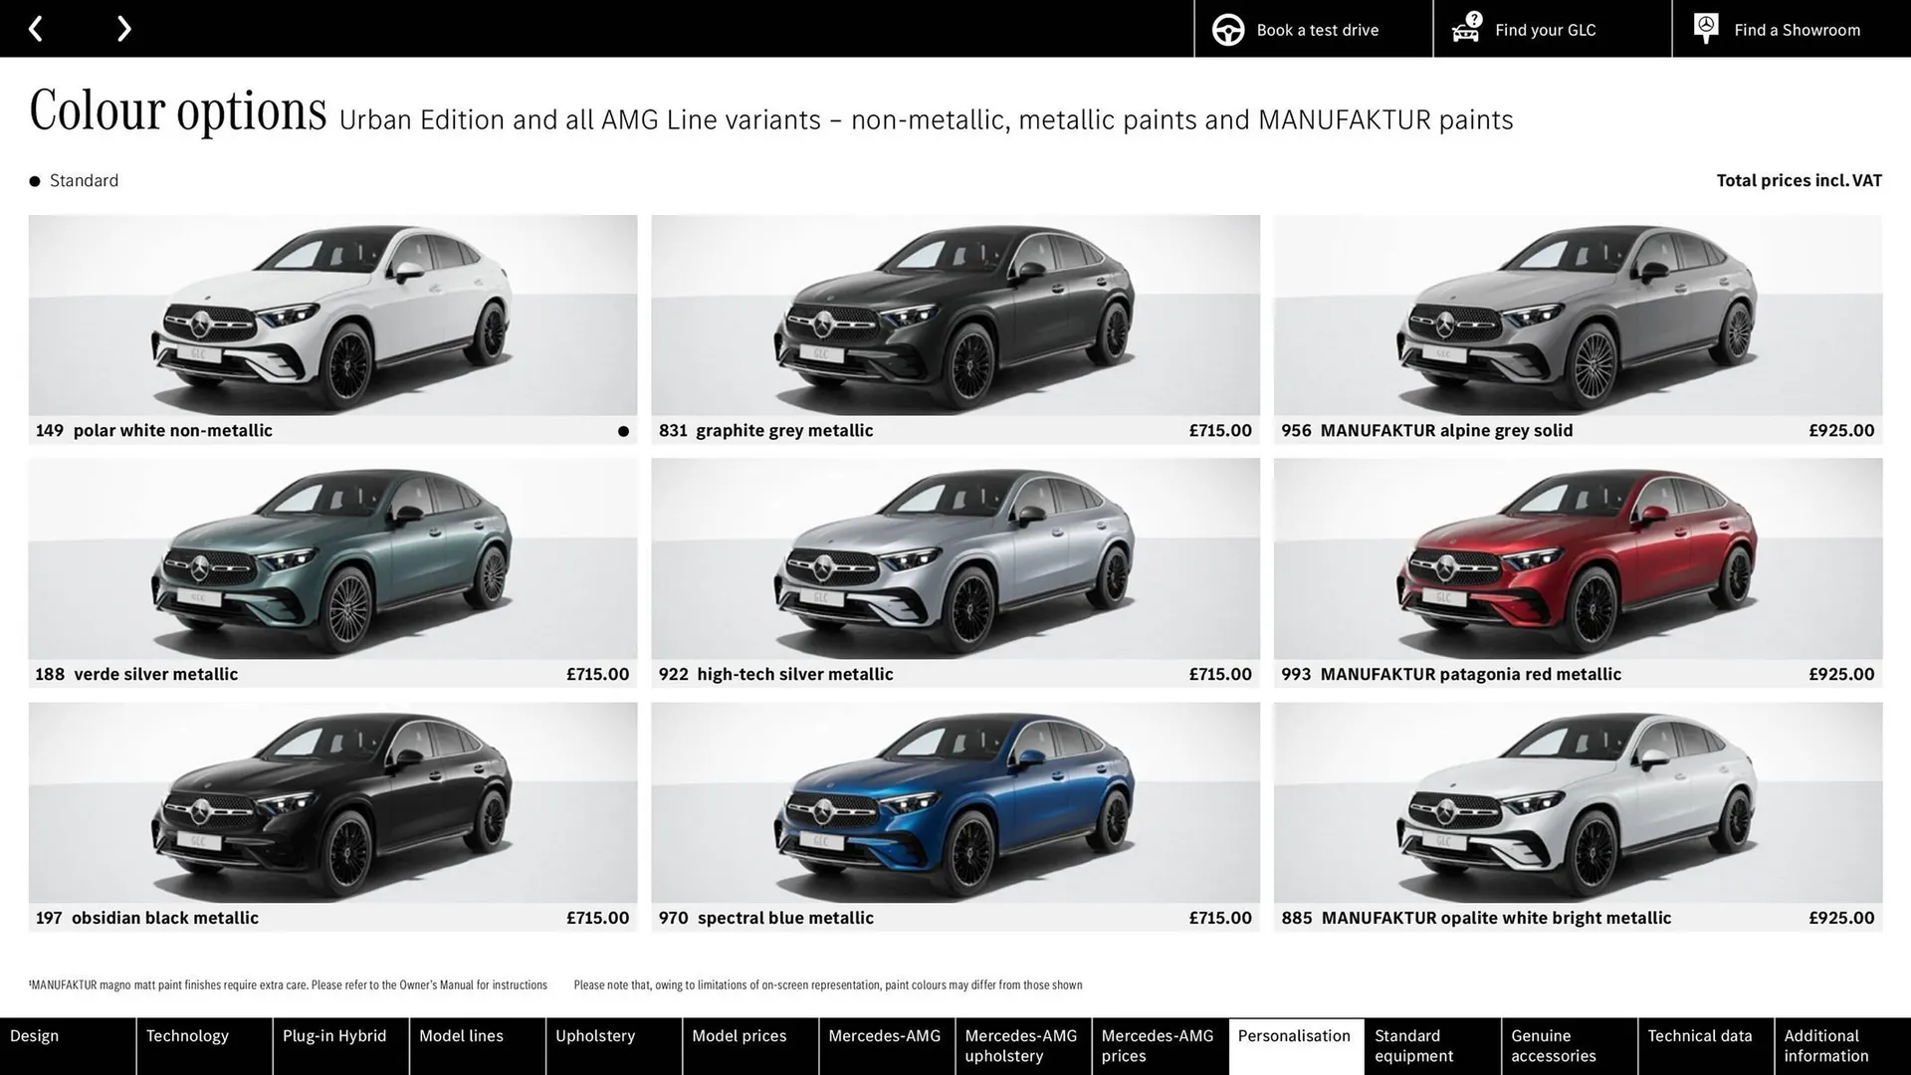Screen dimensions: 1911x1075
Task: Click the Find a Showroom pin icon
Action: [1705, 27]
